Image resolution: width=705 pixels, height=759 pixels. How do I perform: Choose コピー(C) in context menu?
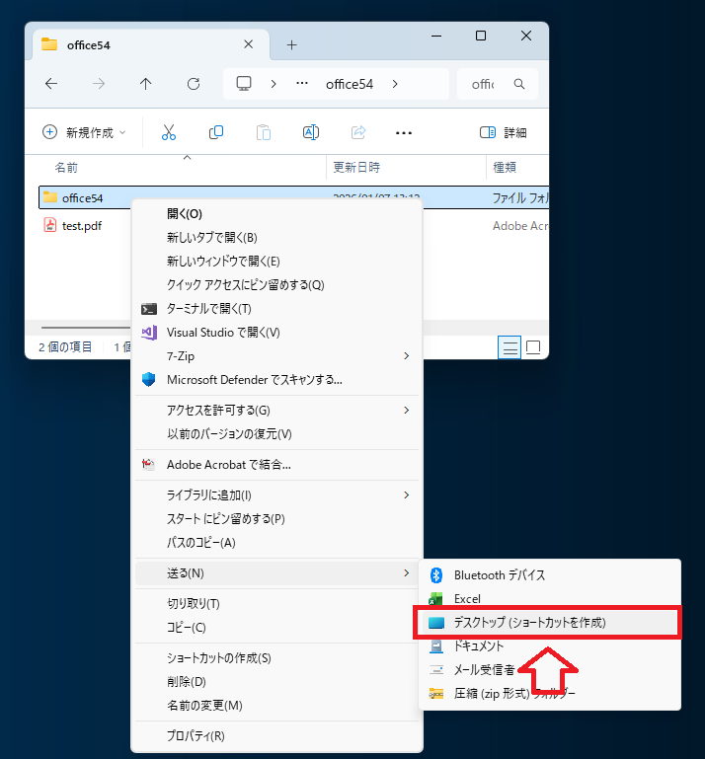click(276, 627)
